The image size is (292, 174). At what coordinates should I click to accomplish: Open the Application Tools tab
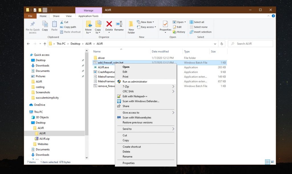pos(88,16)
